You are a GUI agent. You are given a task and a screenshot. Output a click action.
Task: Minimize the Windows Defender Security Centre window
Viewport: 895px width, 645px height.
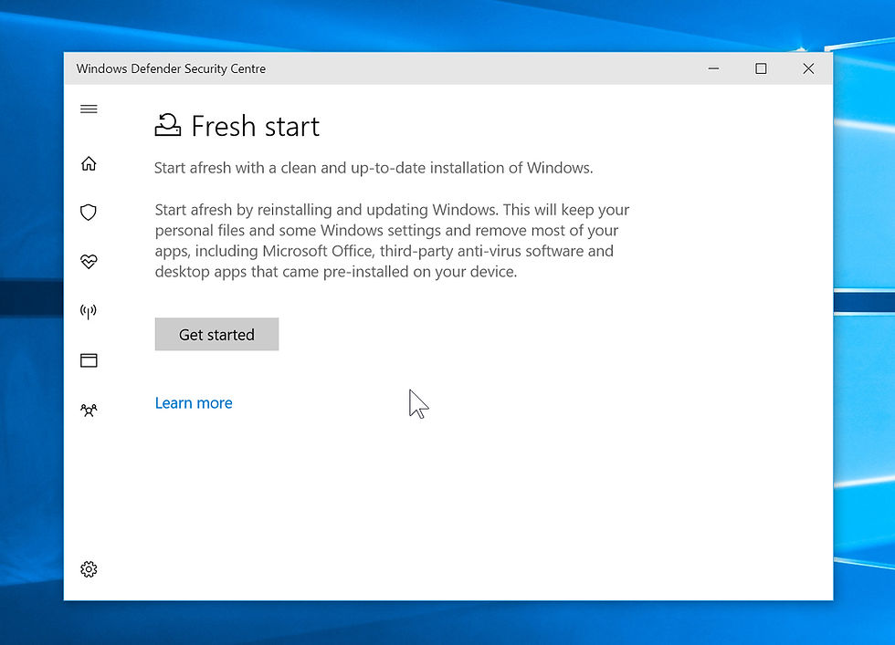[x=713, y=68]
